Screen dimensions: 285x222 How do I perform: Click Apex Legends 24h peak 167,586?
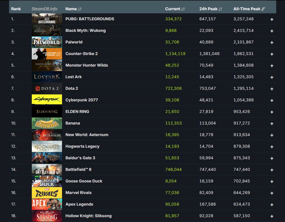coord(207,204)
